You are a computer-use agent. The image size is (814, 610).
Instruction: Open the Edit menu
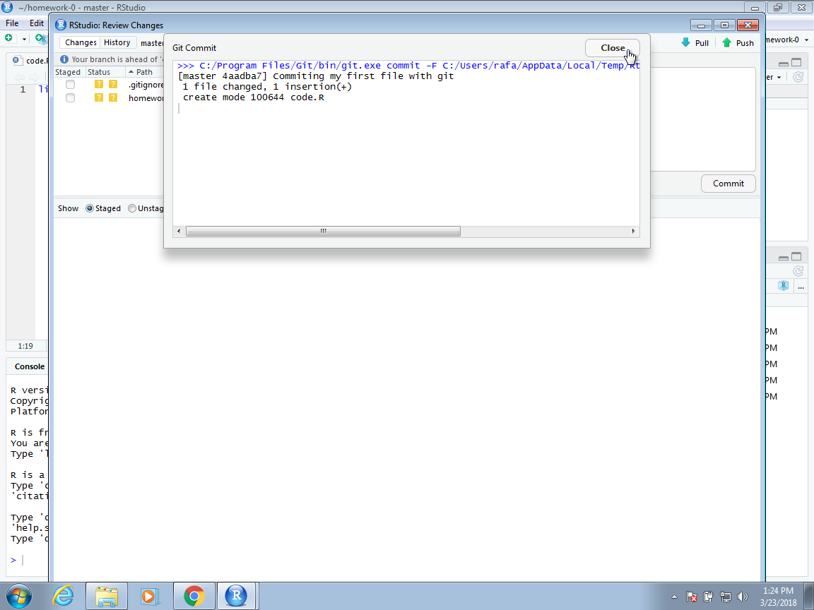click(x=36, y=23)
